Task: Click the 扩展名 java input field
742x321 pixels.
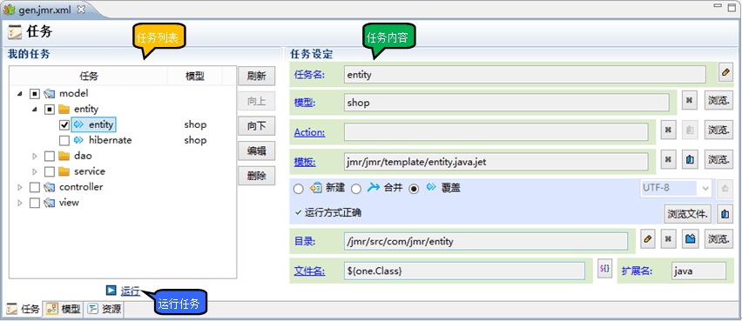Action: 698,271
